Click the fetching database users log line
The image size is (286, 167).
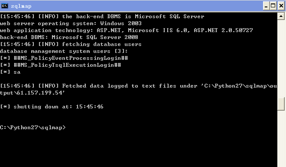71,44
